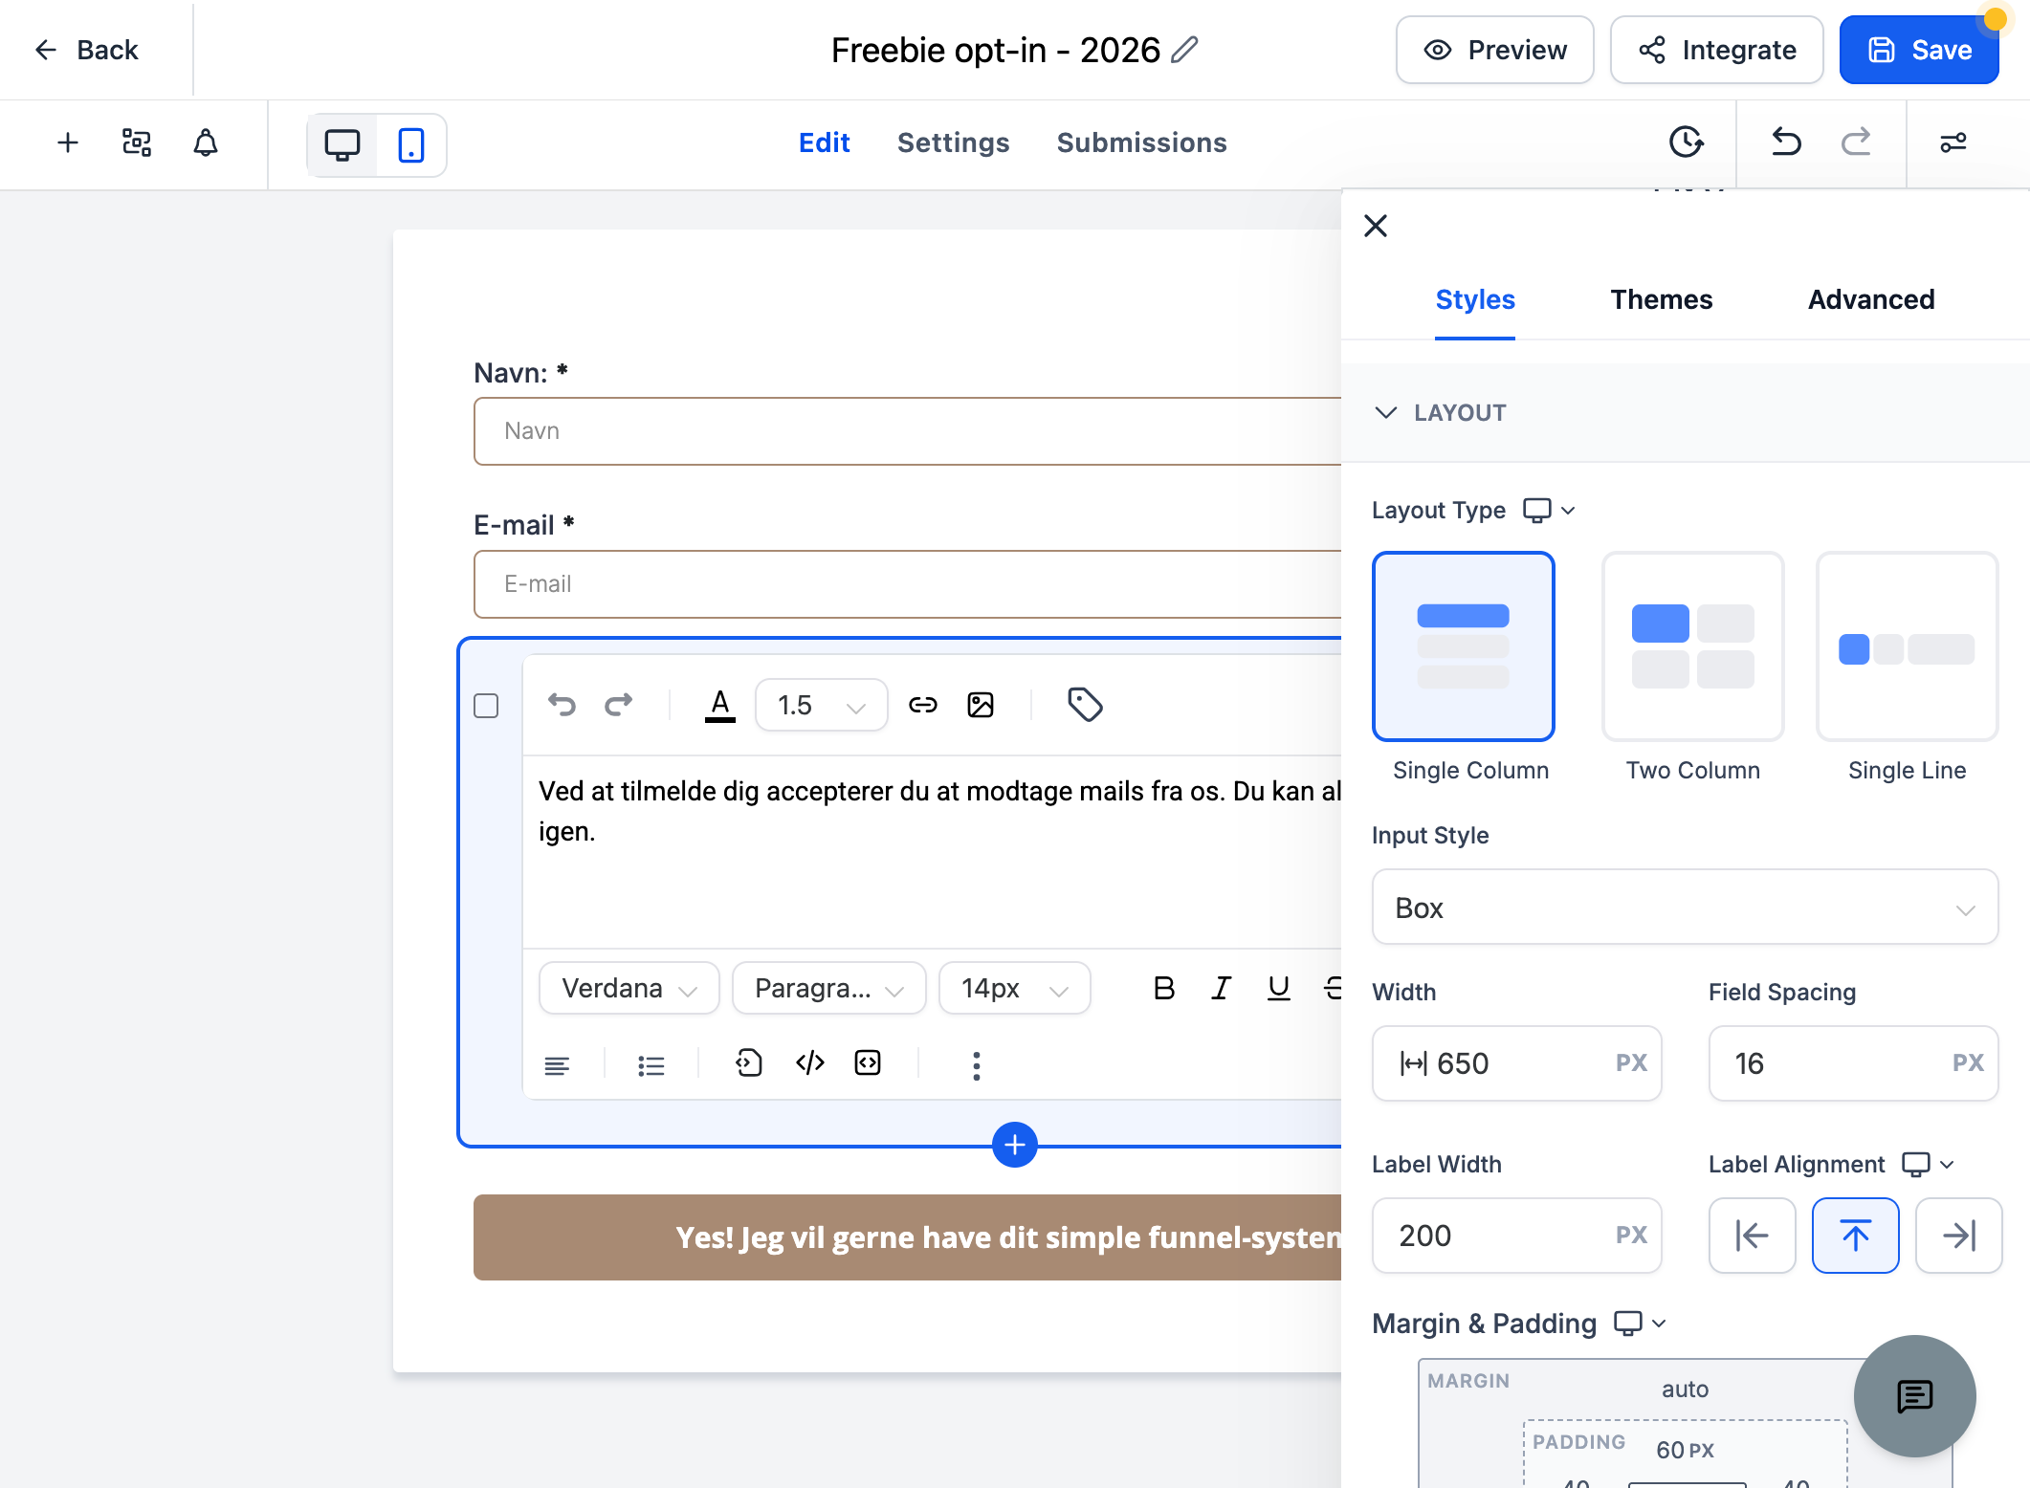
Task: Apply underline formatting
Action: point(1278,988)
